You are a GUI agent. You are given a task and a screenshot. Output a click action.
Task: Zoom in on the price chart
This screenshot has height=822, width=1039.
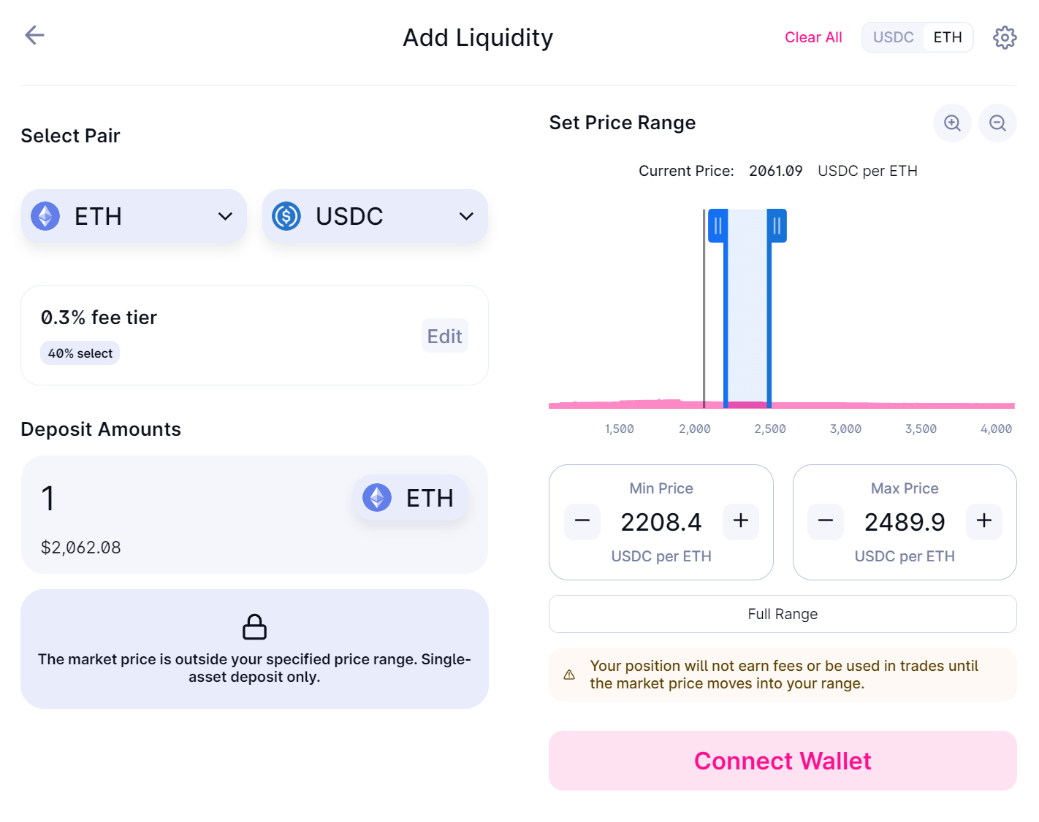(x=952, y=123)
